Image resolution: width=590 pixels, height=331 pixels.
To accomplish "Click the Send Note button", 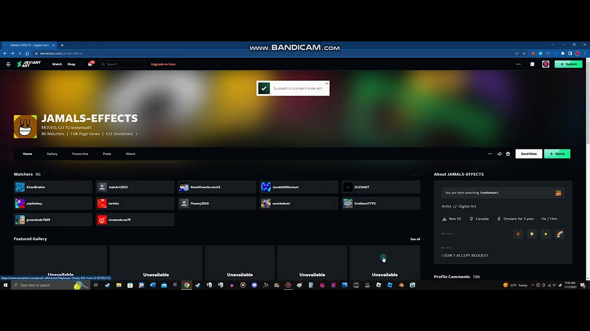I will pos(529,154).
